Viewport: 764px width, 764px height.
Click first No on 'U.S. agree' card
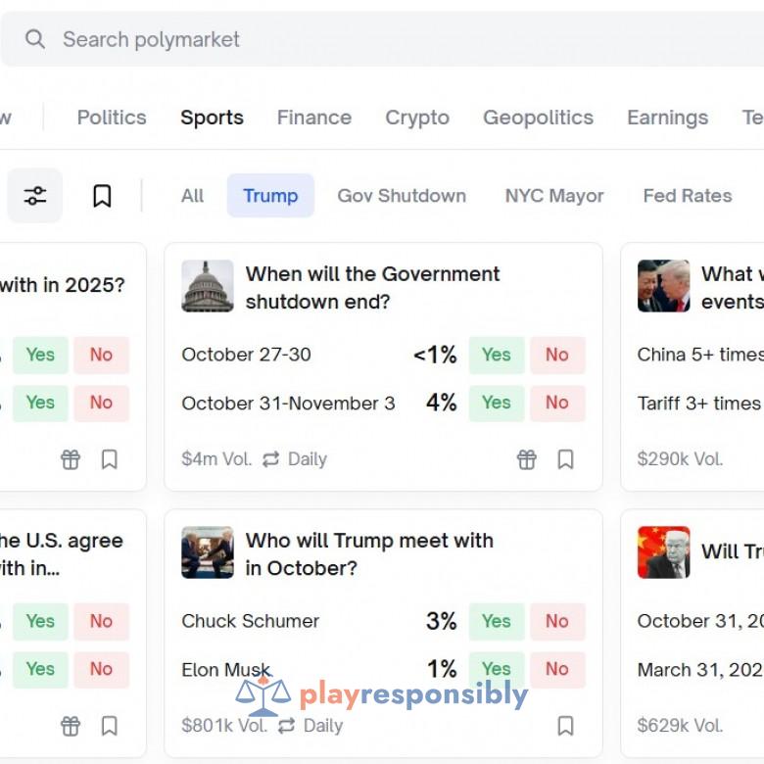pyautogui.click(x=101, y=621)
